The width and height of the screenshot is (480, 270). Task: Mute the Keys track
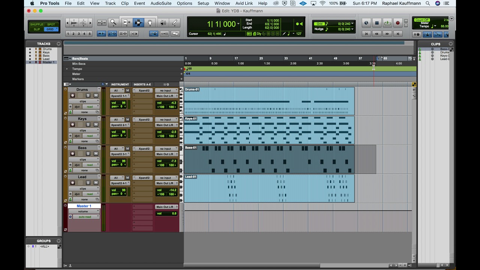tap(96, 124)
